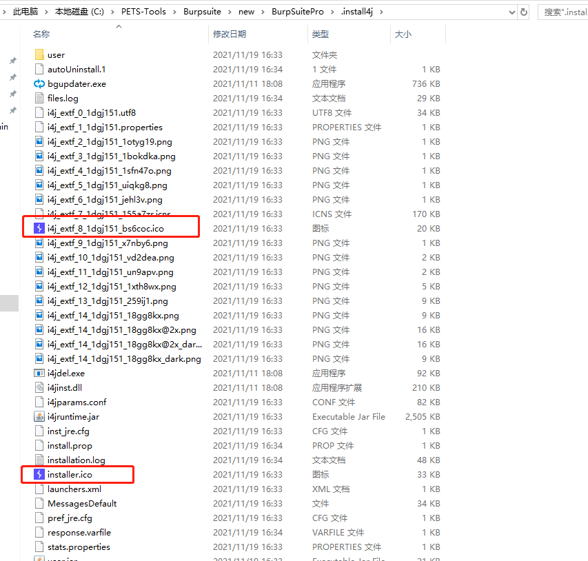The height and width of the screenshot is (561, 588).
Task: Click the 应用程序扩展 type of i4jinst.dll
Action: coord(337,388)
